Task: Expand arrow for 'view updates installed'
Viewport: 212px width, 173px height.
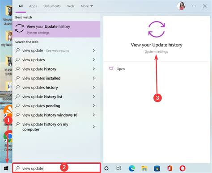Action: click(94, 78)
